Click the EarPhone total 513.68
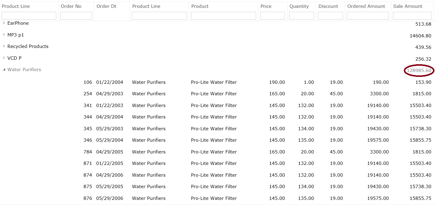 423,24
